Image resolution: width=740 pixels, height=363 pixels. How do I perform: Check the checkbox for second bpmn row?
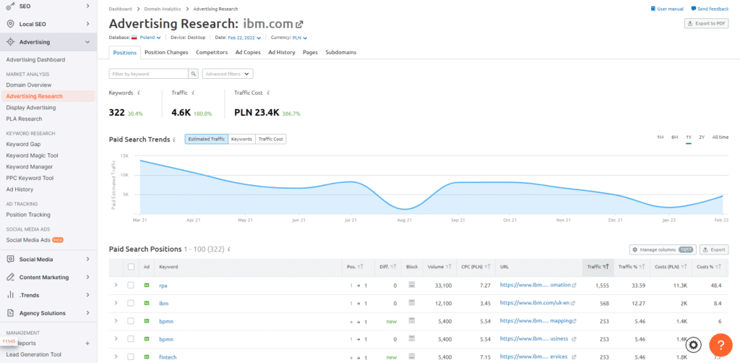pos(132,339)
